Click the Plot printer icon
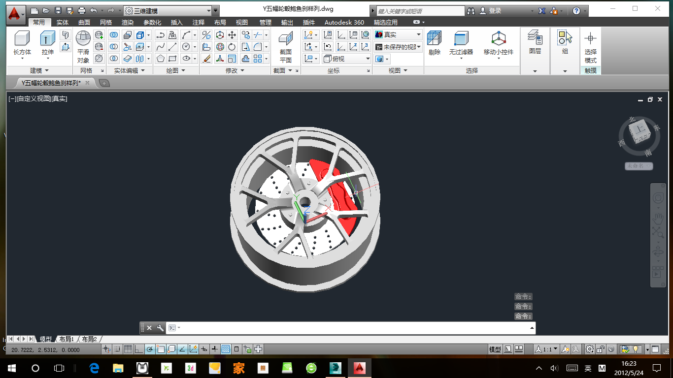 point(82,10)
